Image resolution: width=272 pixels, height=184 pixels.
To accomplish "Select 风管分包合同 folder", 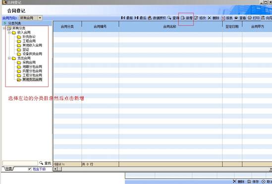I will (32, 71).
